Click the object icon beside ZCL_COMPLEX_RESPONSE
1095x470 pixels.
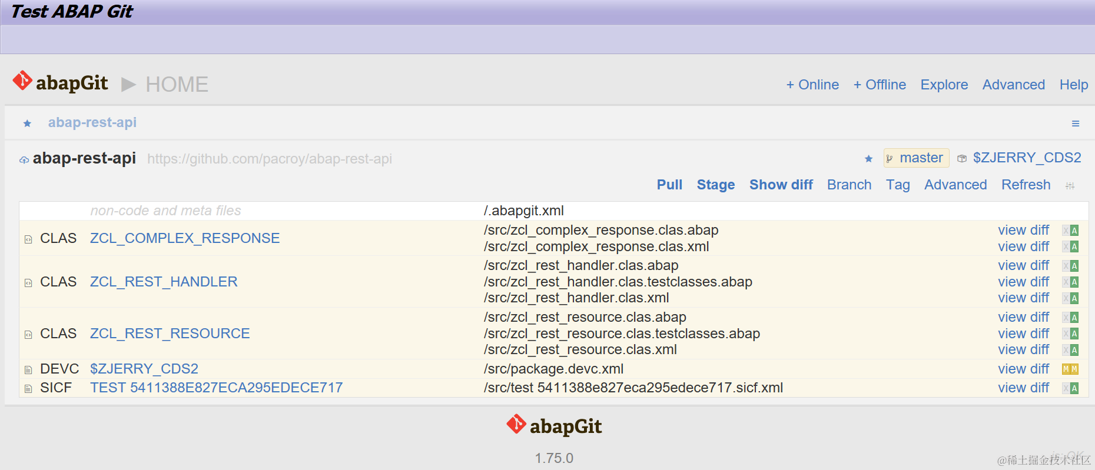(28, 239)
